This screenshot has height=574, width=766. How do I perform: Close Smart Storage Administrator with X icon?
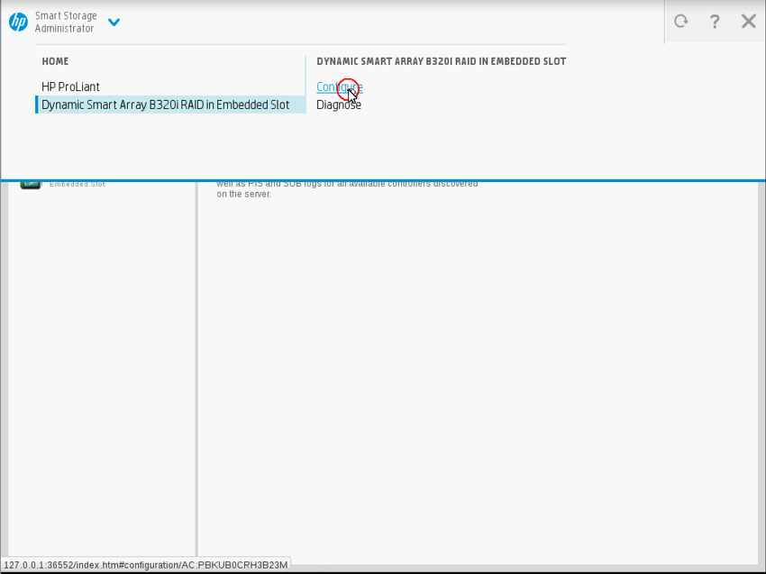click(x=748, y=22)
